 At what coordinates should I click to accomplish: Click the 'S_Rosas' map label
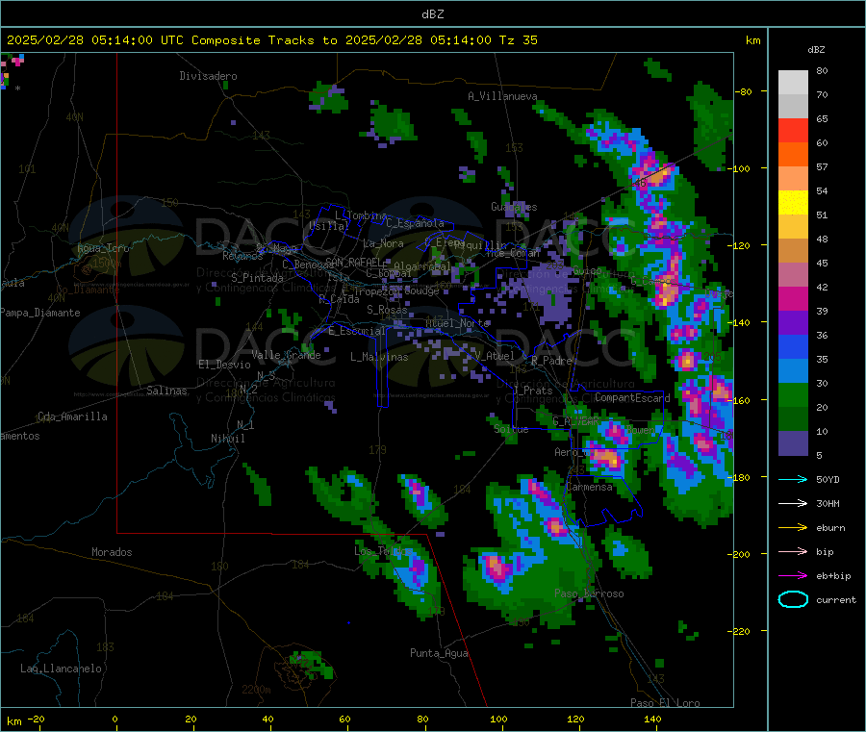pyautogui.click(x=387, y=311)
